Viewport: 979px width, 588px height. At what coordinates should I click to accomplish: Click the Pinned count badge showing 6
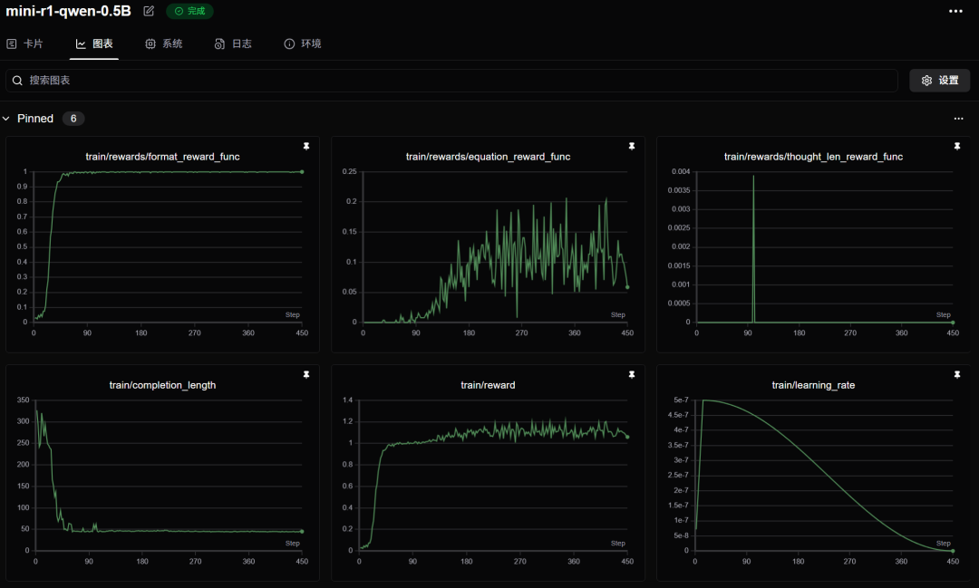point(73,119)
